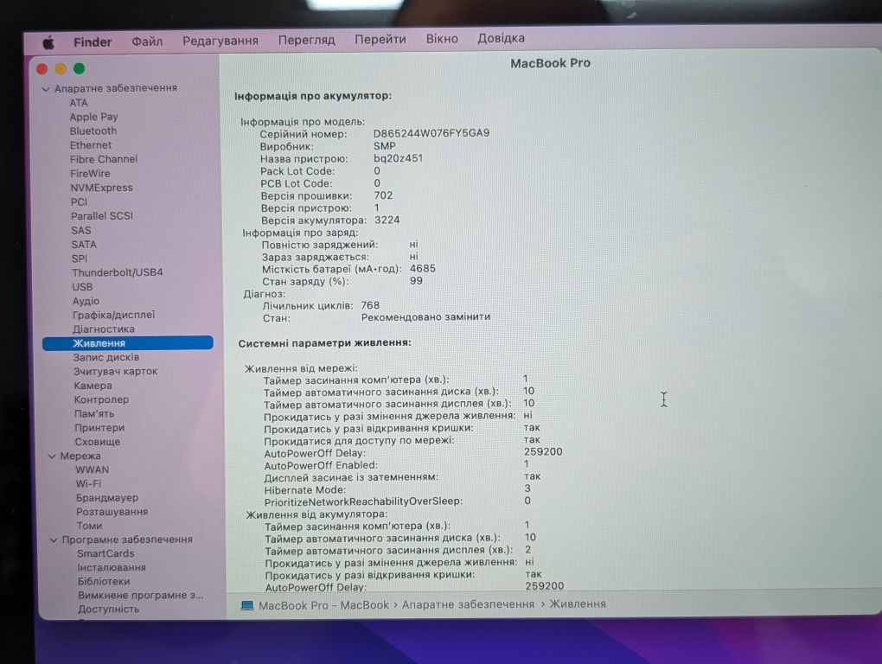Collapse the Апаратне забезпечення section

[x=46, y=89]
